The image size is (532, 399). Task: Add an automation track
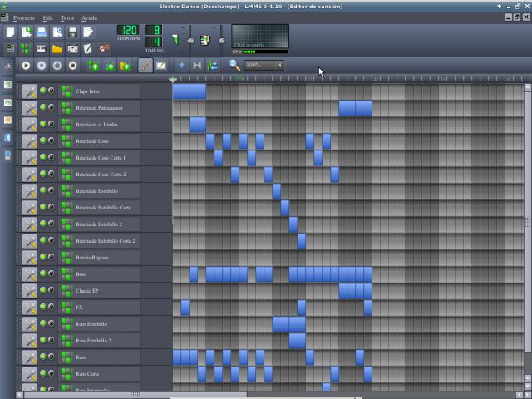125,66
